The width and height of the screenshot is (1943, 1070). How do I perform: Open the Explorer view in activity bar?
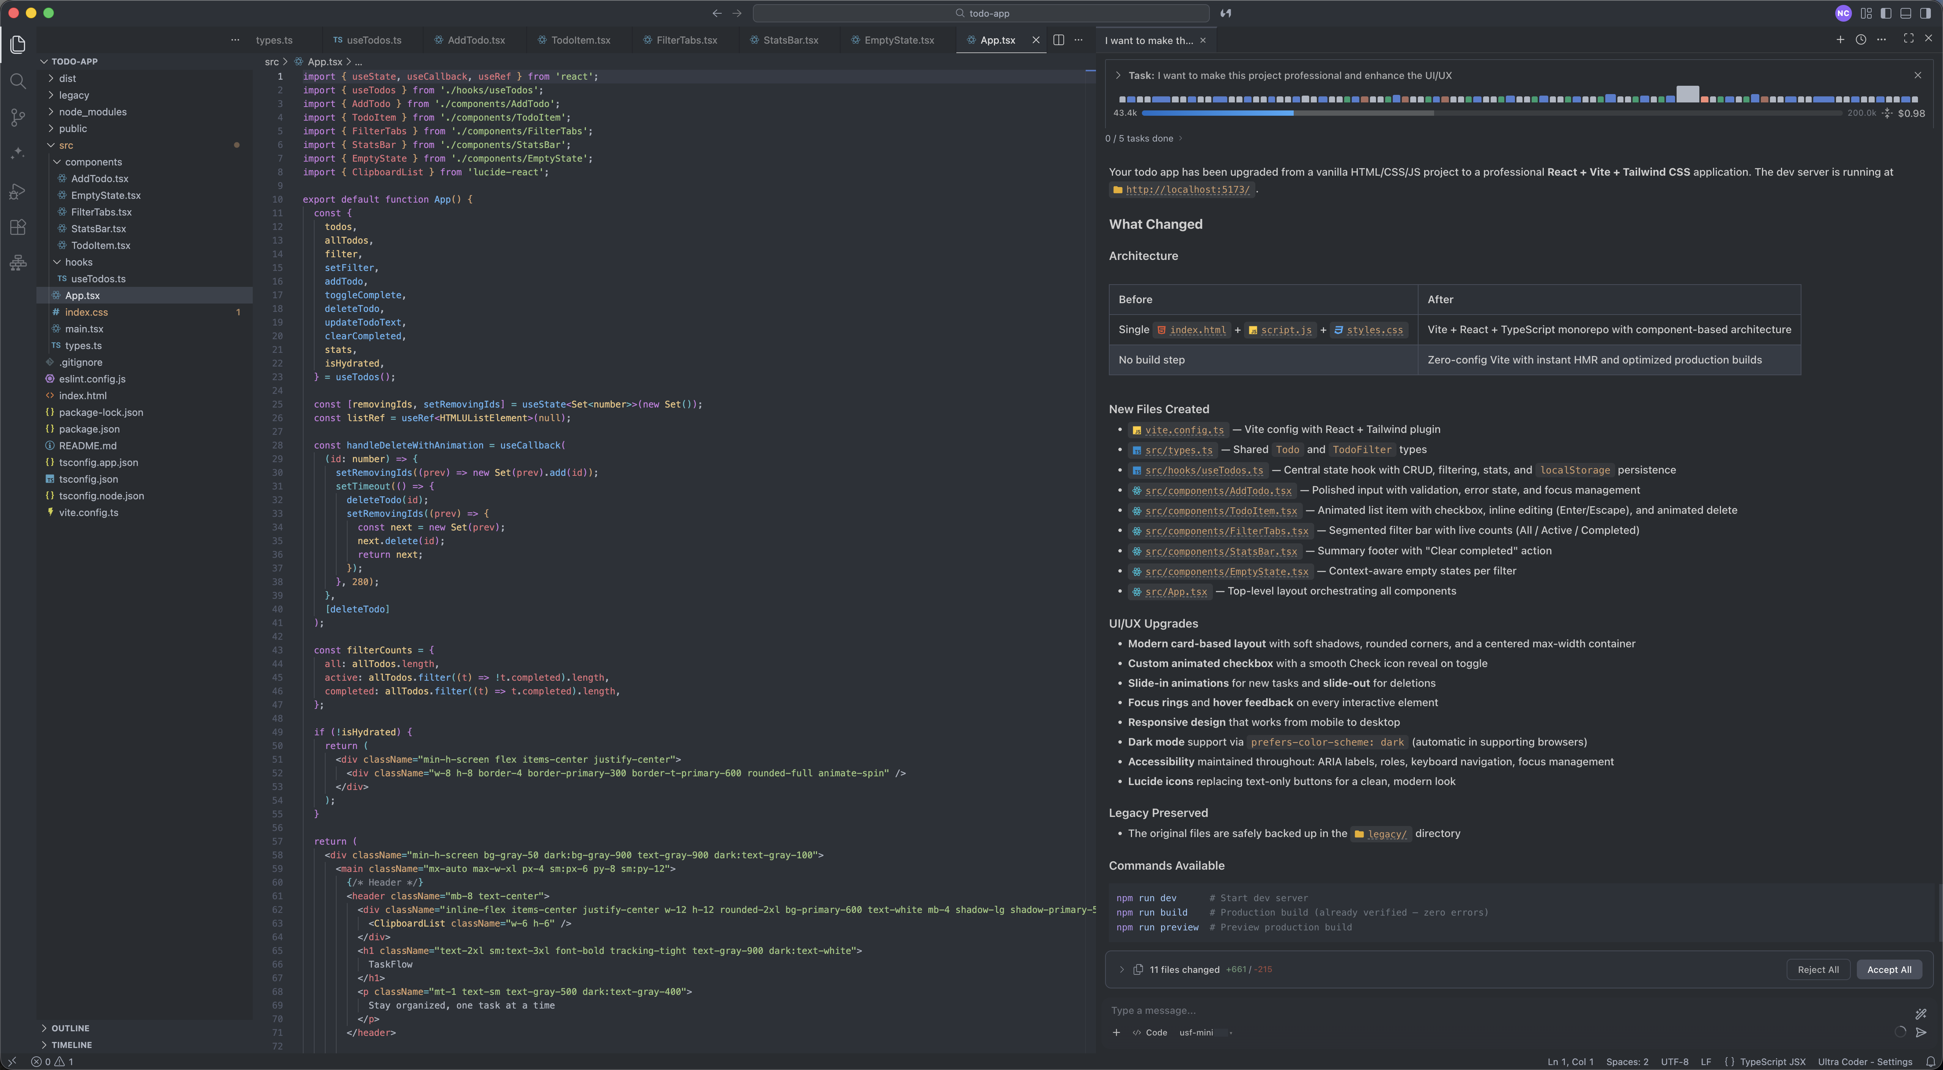coord(18,44)
